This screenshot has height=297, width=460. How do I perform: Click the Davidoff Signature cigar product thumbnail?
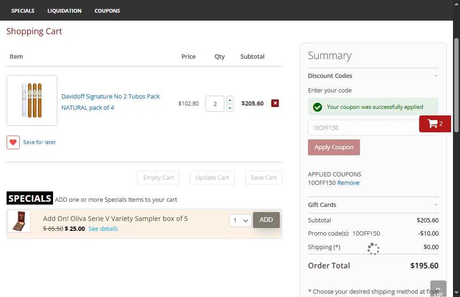coord(32,100)
